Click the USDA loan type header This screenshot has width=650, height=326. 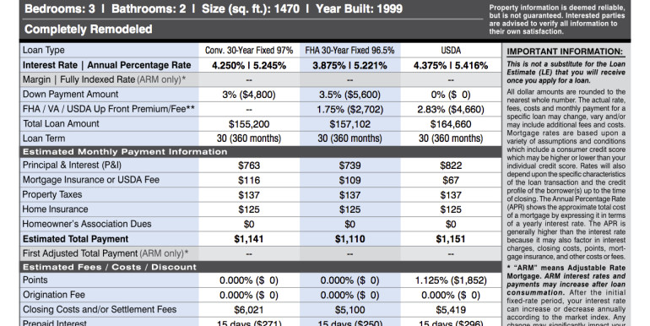point(451,51)
